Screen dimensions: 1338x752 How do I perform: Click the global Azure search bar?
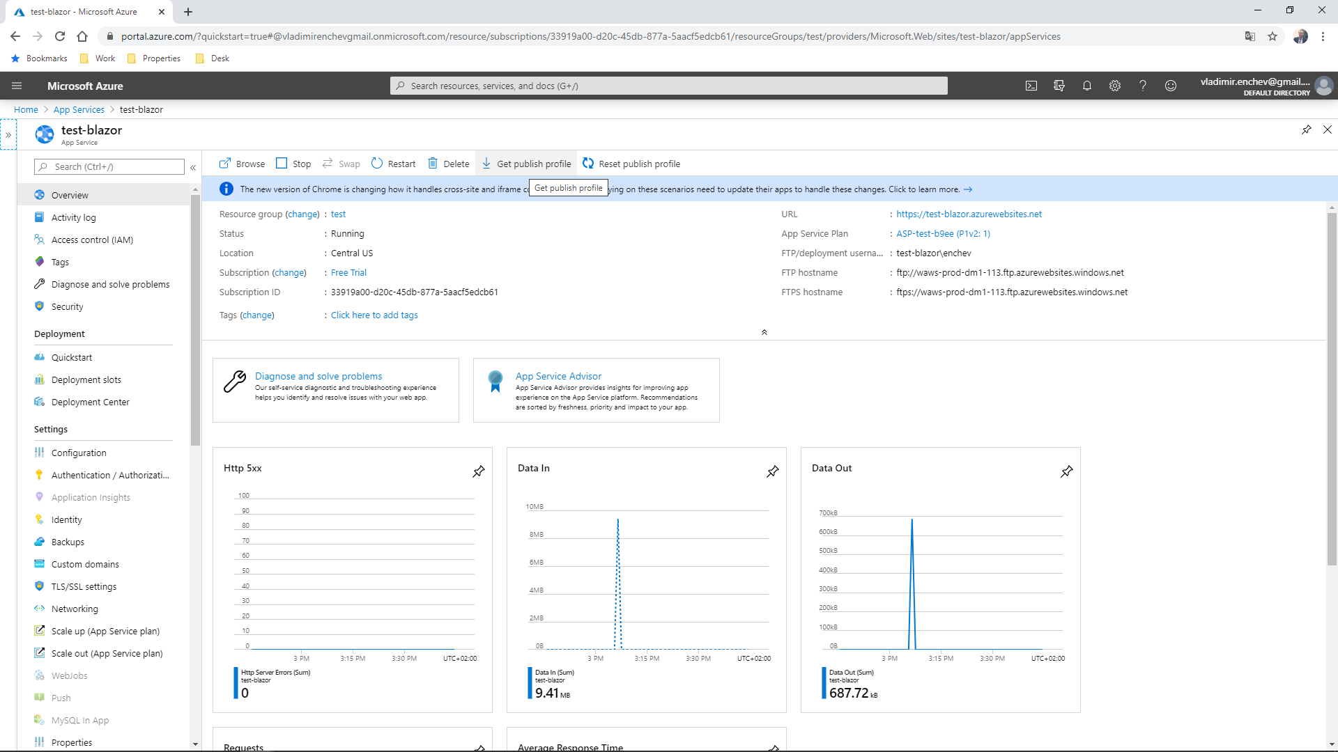click(669, 86)
